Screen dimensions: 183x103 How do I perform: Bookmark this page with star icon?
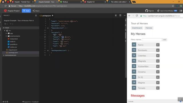point(173,6)
